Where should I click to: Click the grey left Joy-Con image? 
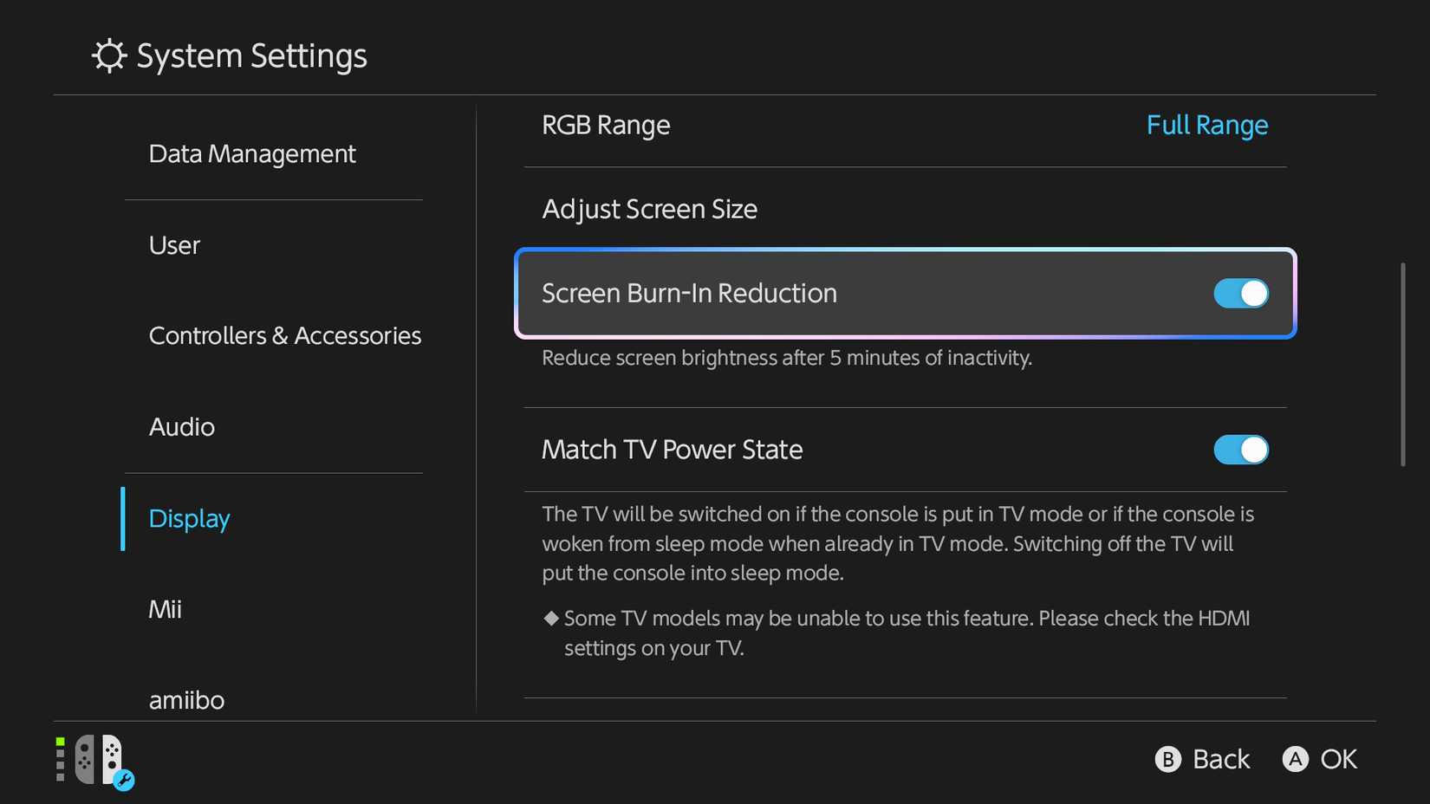(x=87, y=761)
